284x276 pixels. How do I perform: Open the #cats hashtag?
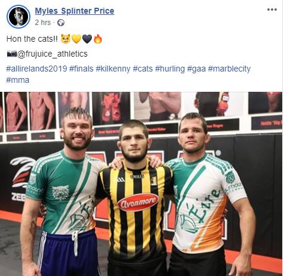[143, 69]
